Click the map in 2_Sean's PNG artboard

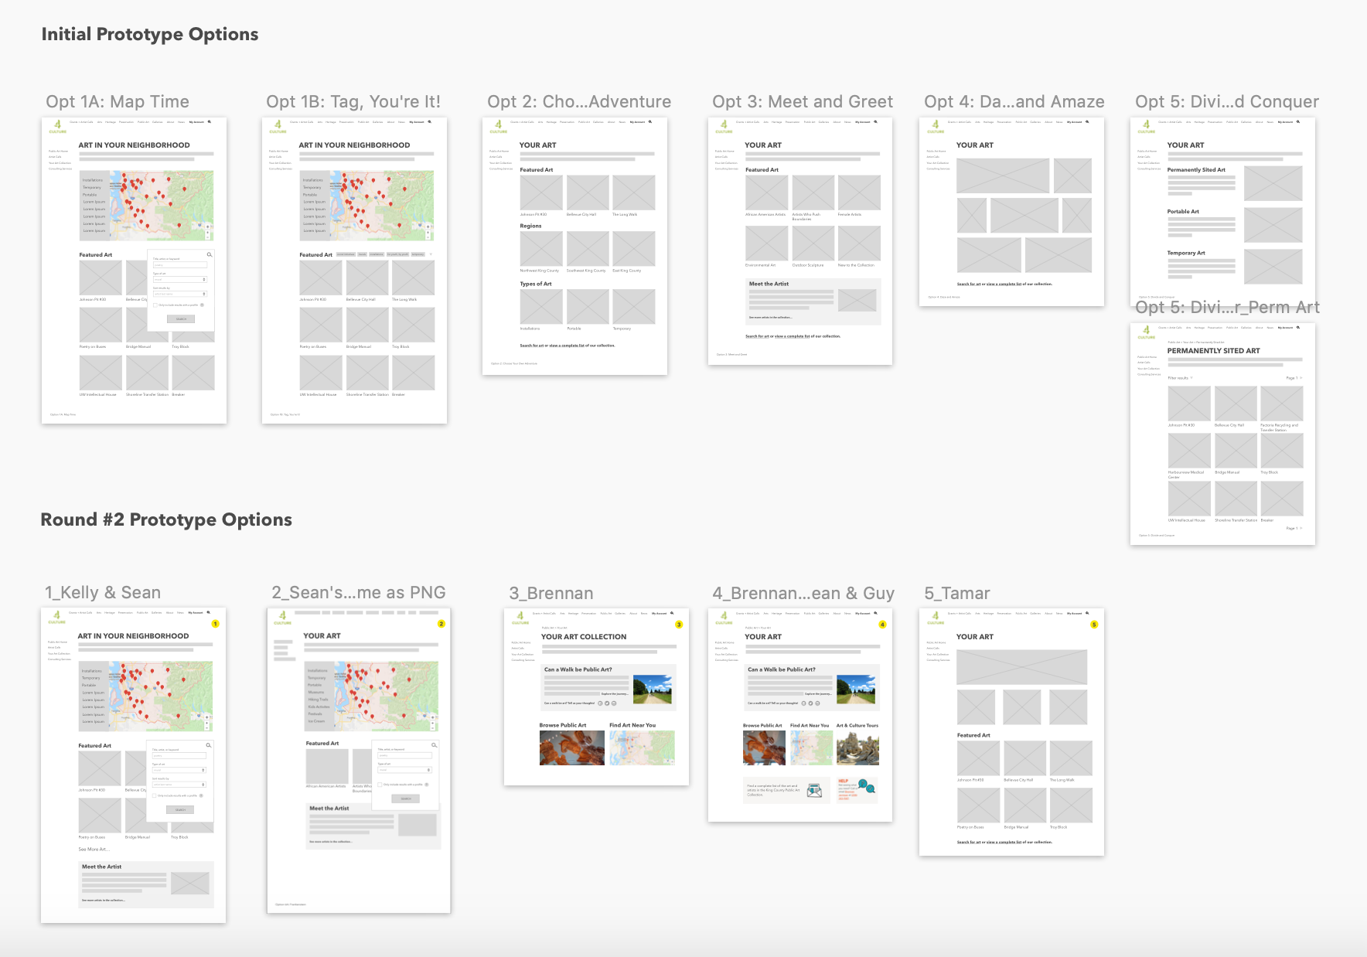pos(385,696)
